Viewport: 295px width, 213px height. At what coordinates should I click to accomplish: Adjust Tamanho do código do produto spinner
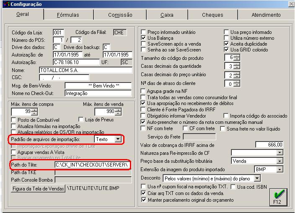point(237,57)
